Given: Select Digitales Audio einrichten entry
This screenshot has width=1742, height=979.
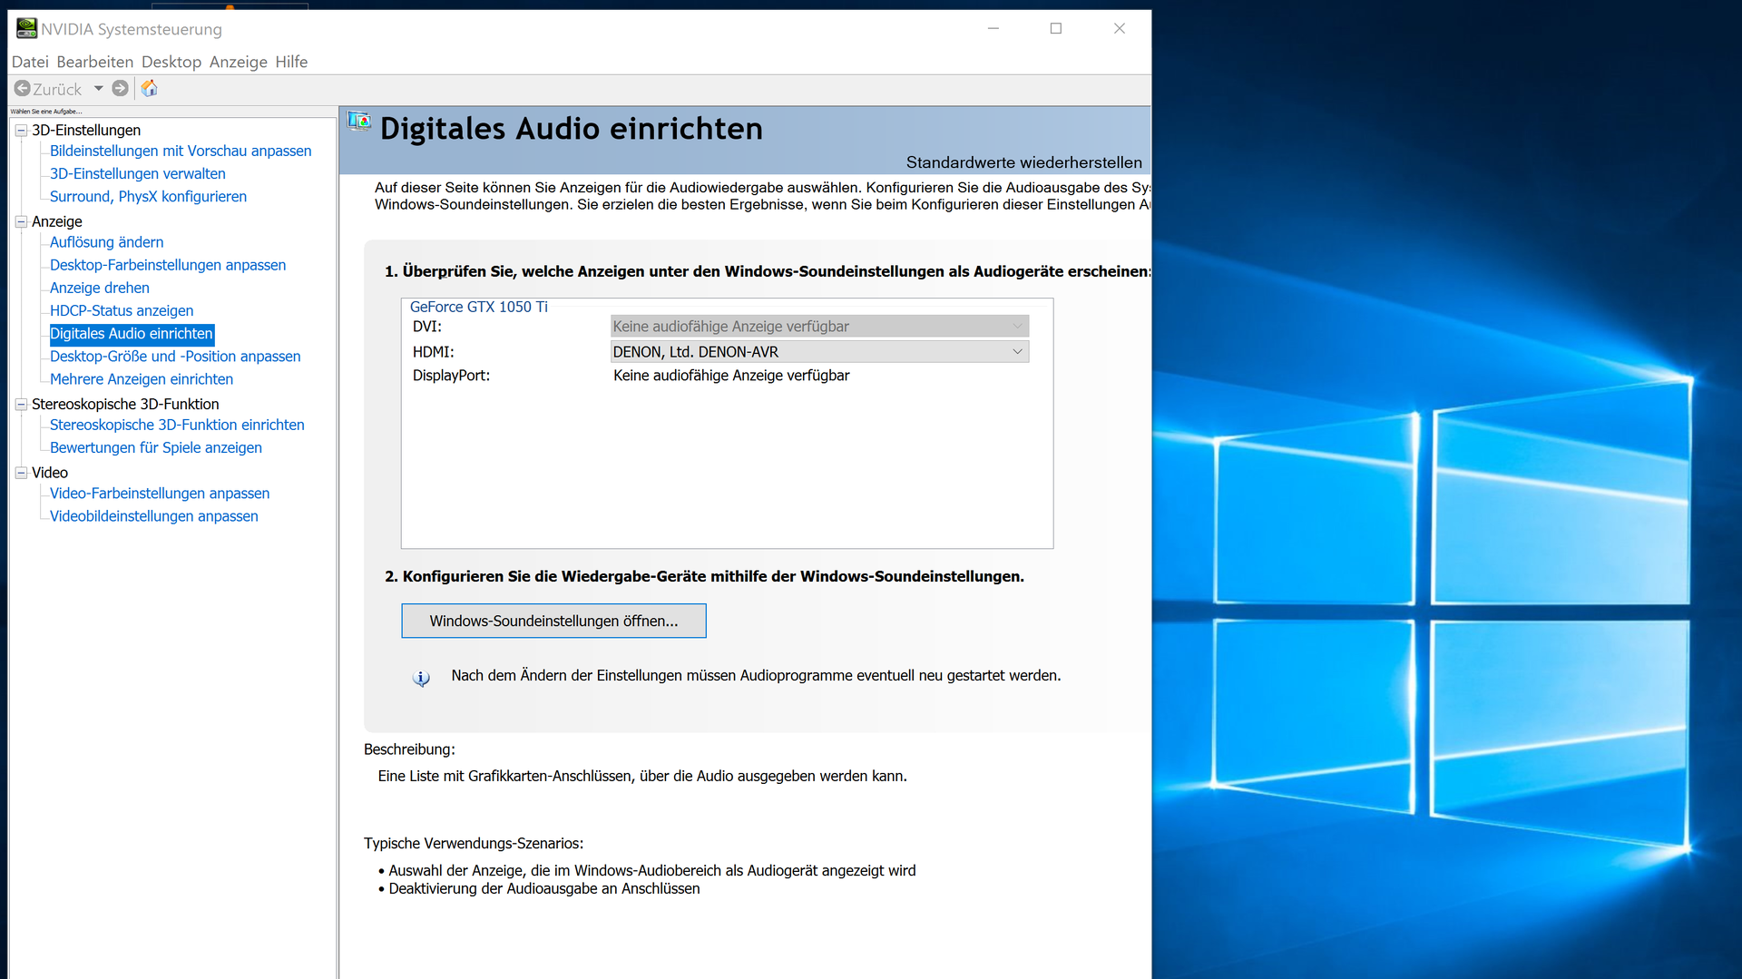Looking at the screenshot, I should (132, 334).
